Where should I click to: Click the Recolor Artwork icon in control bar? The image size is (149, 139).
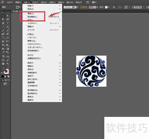pyautogui.click(x=114, y=7)
